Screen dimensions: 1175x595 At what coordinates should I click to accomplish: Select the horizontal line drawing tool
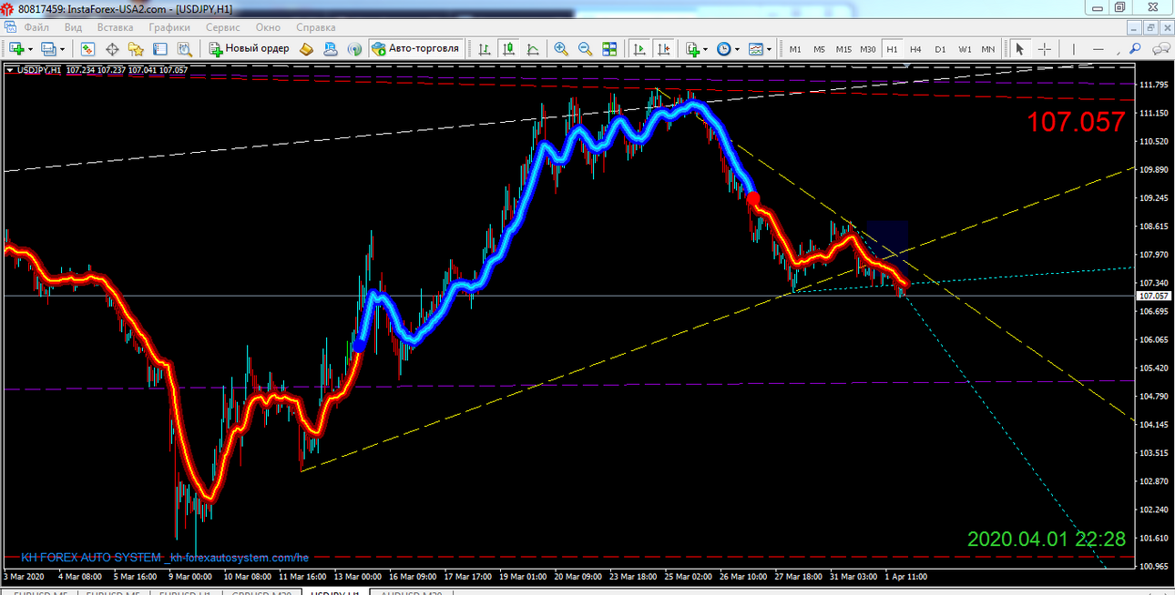point(1098,48)
